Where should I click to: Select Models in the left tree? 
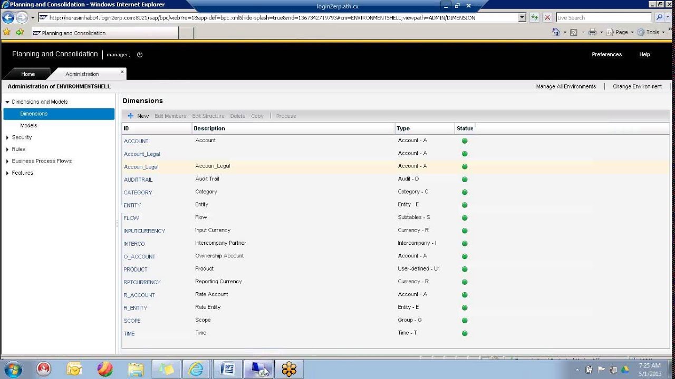tap(28, 126)
